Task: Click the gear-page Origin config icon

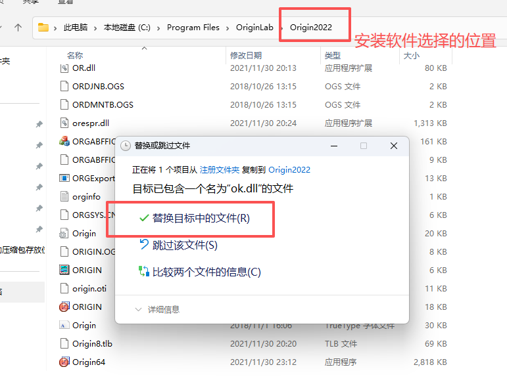Action: pyautogui.click(x=64, y=233)
